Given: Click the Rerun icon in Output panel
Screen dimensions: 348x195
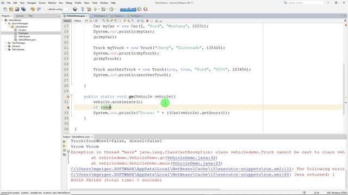Looking at the screenshot, I should [x=64, y=141].
